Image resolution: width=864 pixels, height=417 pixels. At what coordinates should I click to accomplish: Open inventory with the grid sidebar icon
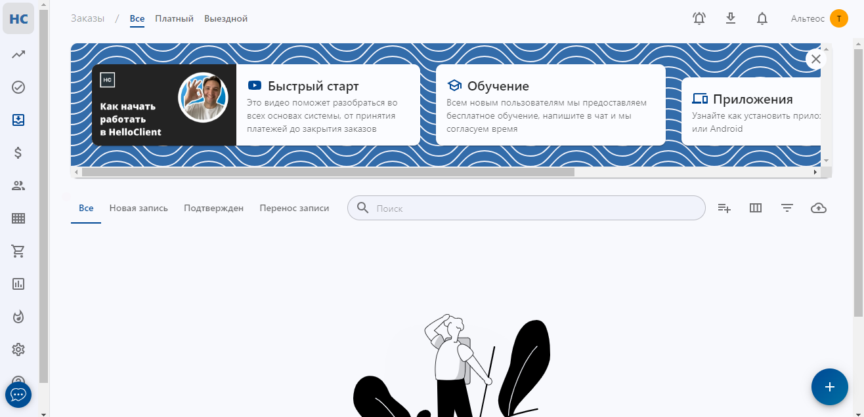tap(18, 218)
